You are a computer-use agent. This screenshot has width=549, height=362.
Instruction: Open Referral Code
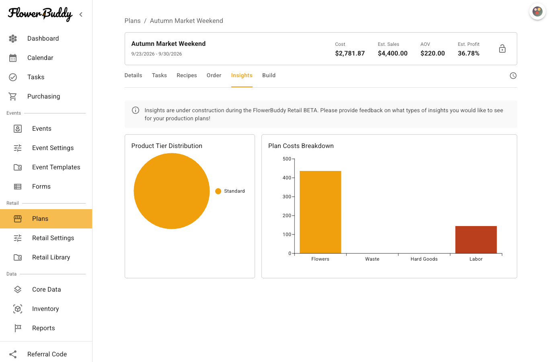(x=46, y=354)
